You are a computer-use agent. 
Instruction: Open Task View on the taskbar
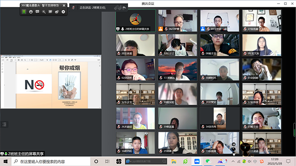(107, 161)
